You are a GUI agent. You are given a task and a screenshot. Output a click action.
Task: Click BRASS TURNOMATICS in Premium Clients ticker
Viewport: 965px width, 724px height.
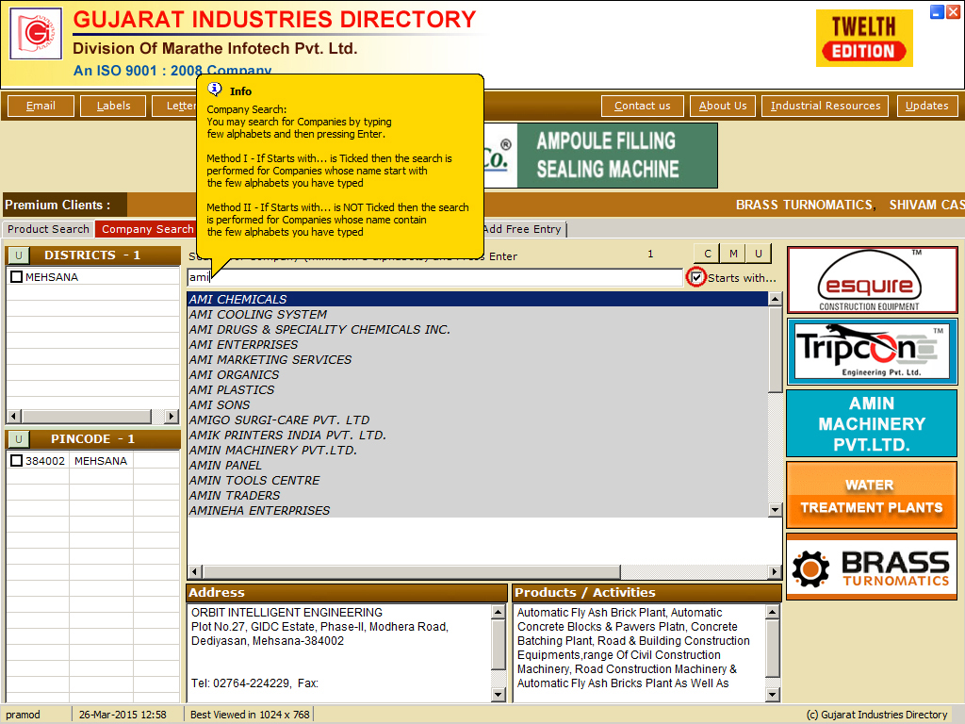(805, 205)
